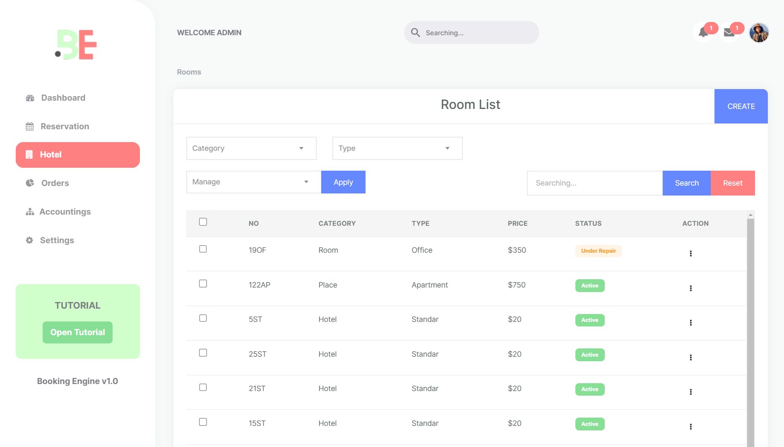Go to Accountings in the sidebar
This screenshot has width=784, height=447.
click(x=65, y=211)
